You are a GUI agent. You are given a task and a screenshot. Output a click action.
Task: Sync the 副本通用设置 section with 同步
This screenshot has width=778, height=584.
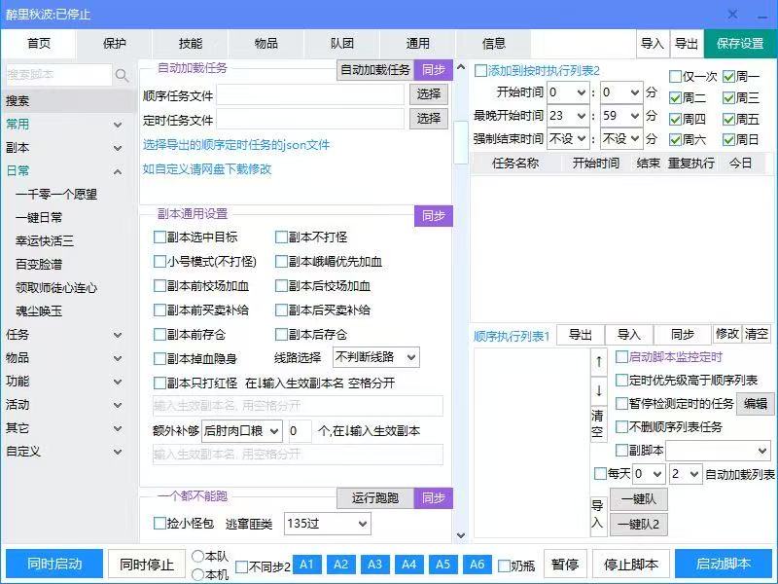(433, 216)
